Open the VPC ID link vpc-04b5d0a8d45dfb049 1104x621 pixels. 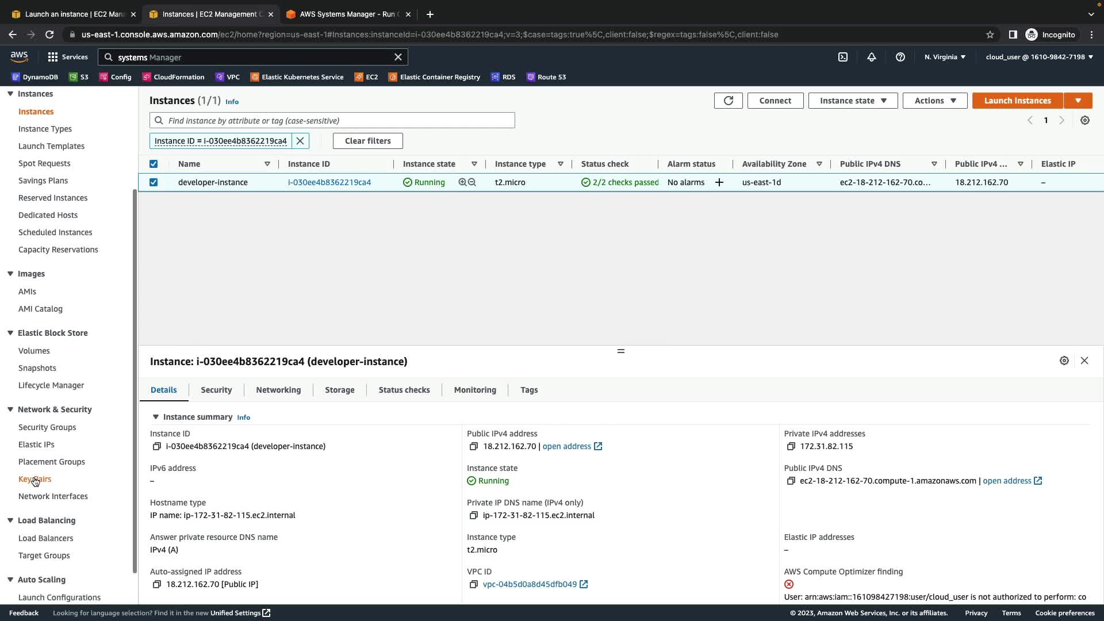tap(530, 584)
